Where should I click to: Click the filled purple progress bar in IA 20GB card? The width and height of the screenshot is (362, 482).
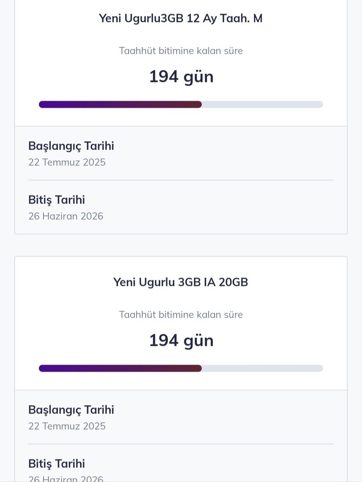coord(120,368)
